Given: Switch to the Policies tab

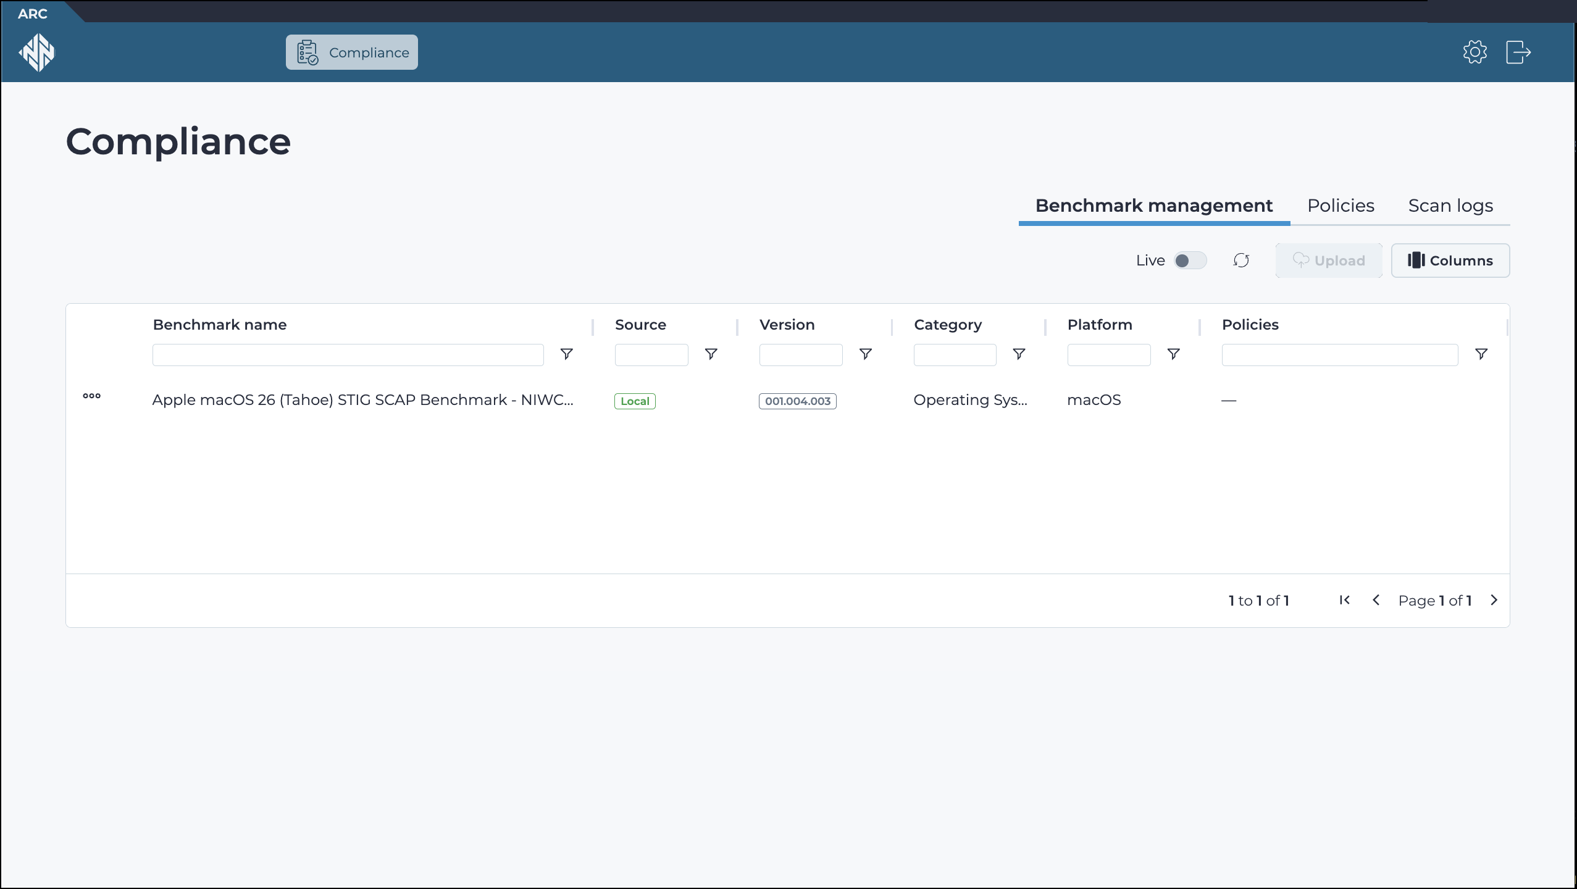Looking at the screenshot, I should tap(1341, 206).
